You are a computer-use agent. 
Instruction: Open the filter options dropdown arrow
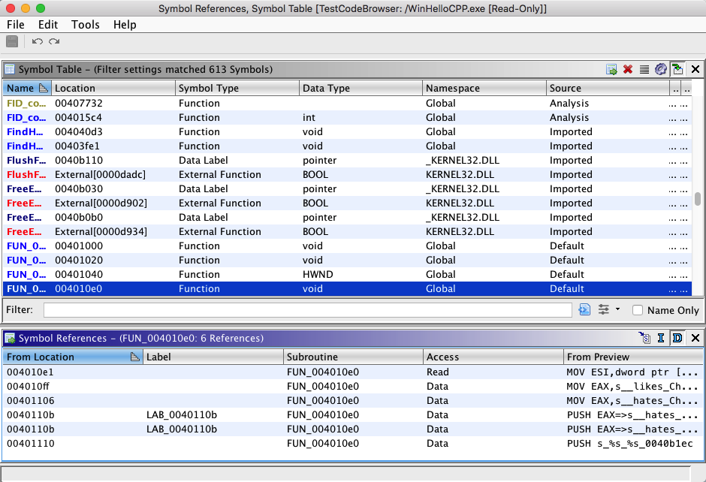617,309
